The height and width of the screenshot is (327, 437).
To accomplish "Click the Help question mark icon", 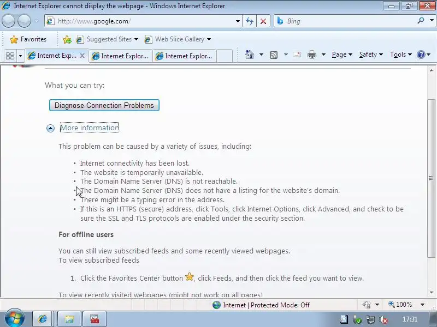I will tap(421, 55).
